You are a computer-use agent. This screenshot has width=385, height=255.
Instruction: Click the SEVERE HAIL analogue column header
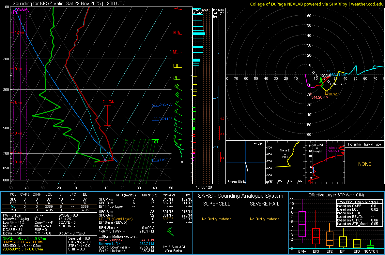[264, 204]
